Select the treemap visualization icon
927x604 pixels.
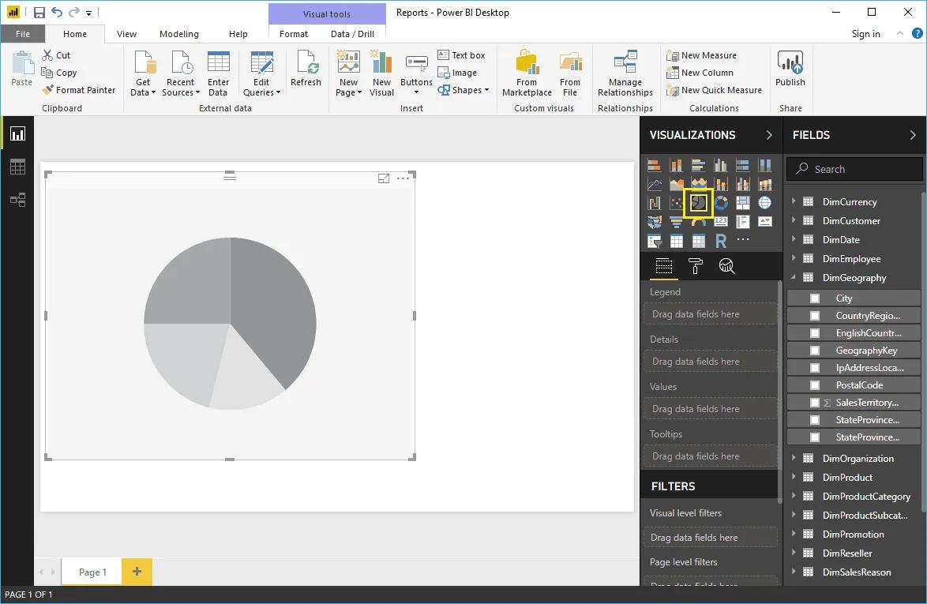[x=742, y=202]
